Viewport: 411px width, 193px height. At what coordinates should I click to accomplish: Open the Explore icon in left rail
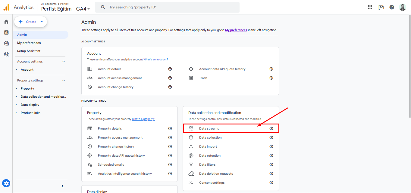point(6,43)
